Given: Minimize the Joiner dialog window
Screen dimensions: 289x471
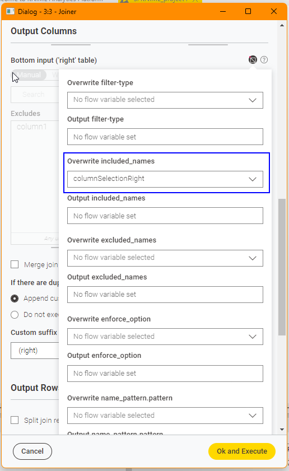Looking at the screenshot, I should pyautogui.click(x=223, y=11).
